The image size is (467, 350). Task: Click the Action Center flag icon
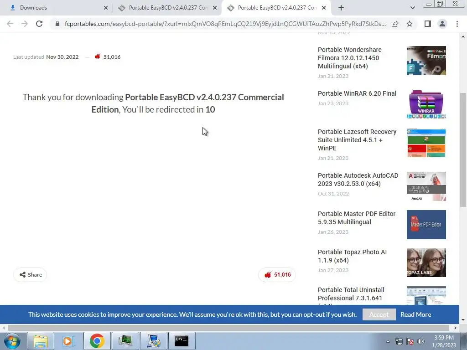pos(410,341)
